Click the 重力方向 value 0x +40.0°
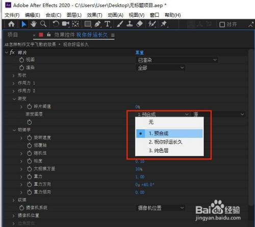The height and width of the screenshot is (227, 255). point(144,185)
